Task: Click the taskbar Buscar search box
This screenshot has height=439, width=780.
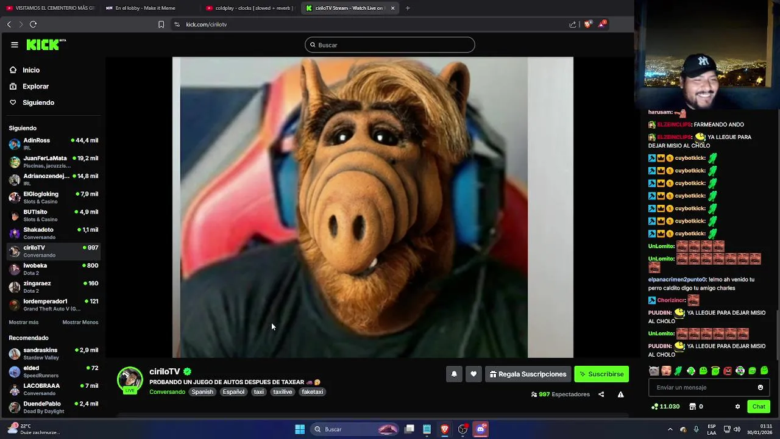Action: pyautogui.click(x=355, y=429)
